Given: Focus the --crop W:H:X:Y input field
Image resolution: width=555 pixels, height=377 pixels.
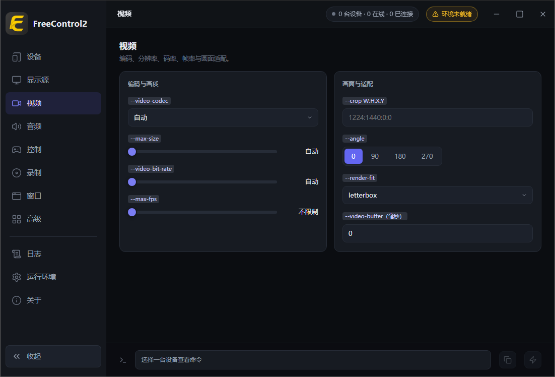Looking at the screenshot, I should [438, 117].
